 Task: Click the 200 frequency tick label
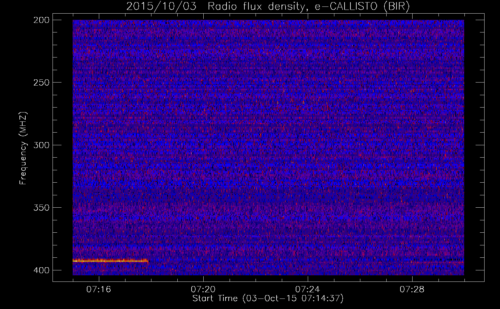click(41, 20)
